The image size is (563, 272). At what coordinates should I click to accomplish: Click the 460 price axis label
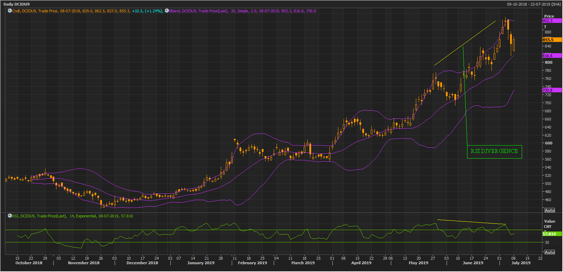click(548, 200)
